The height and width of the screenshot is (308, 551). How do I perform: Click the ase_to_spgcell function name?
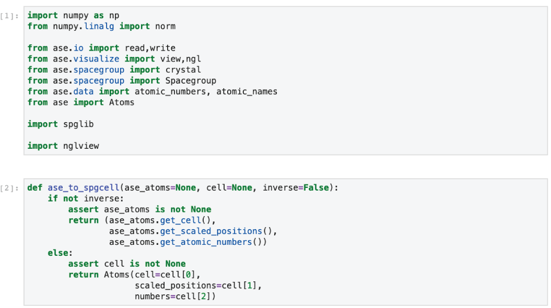84,188
